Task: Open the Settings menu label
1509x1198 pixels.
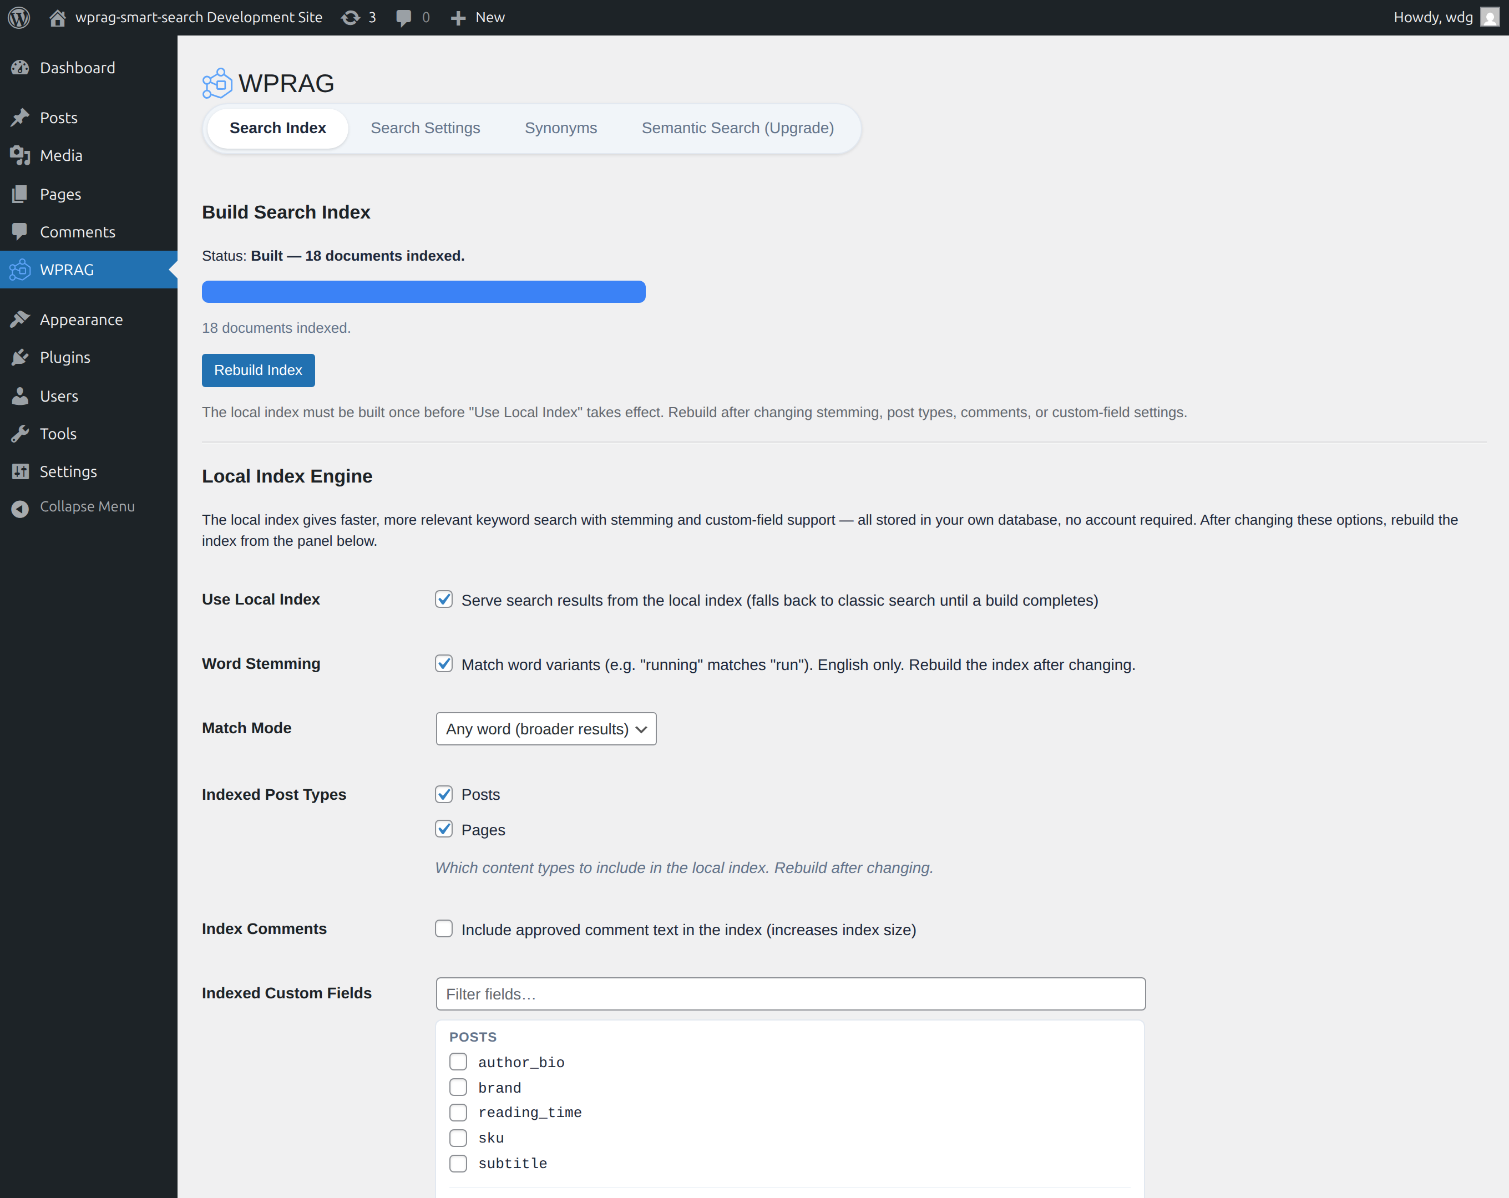Action: (x=69, y=471)
